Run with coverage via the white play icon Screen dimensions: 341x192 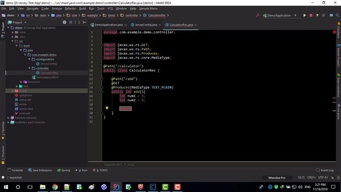point(318,15)
